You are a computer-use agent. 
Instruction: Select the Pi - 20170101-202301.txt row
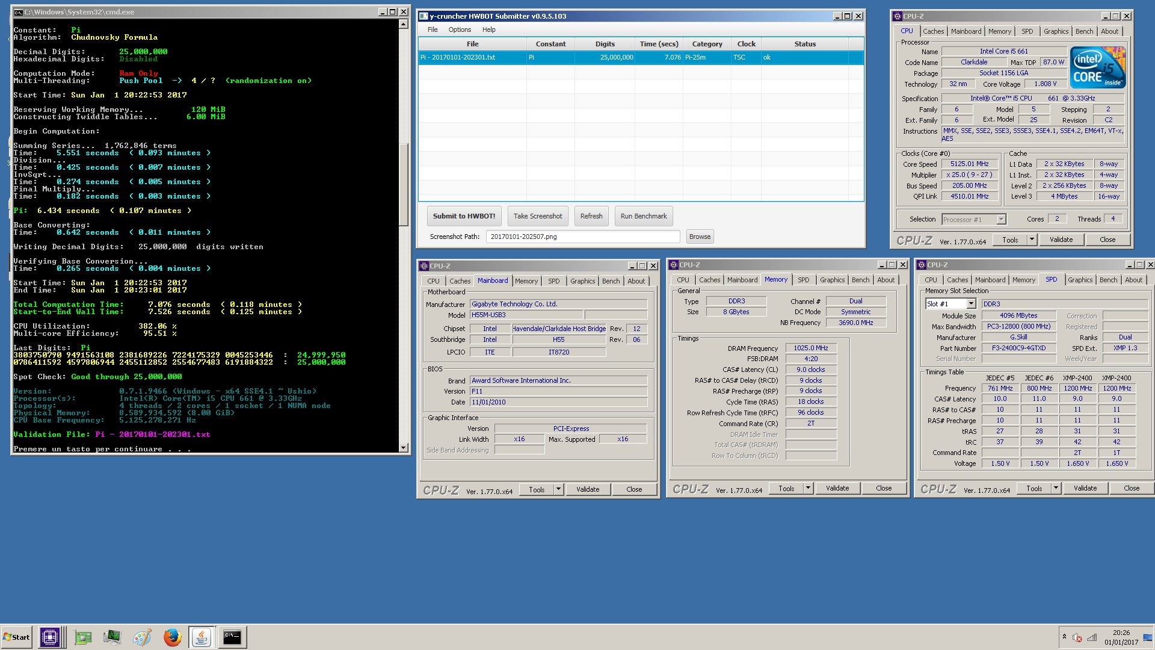pyautogui.click(x=641, y=58)
